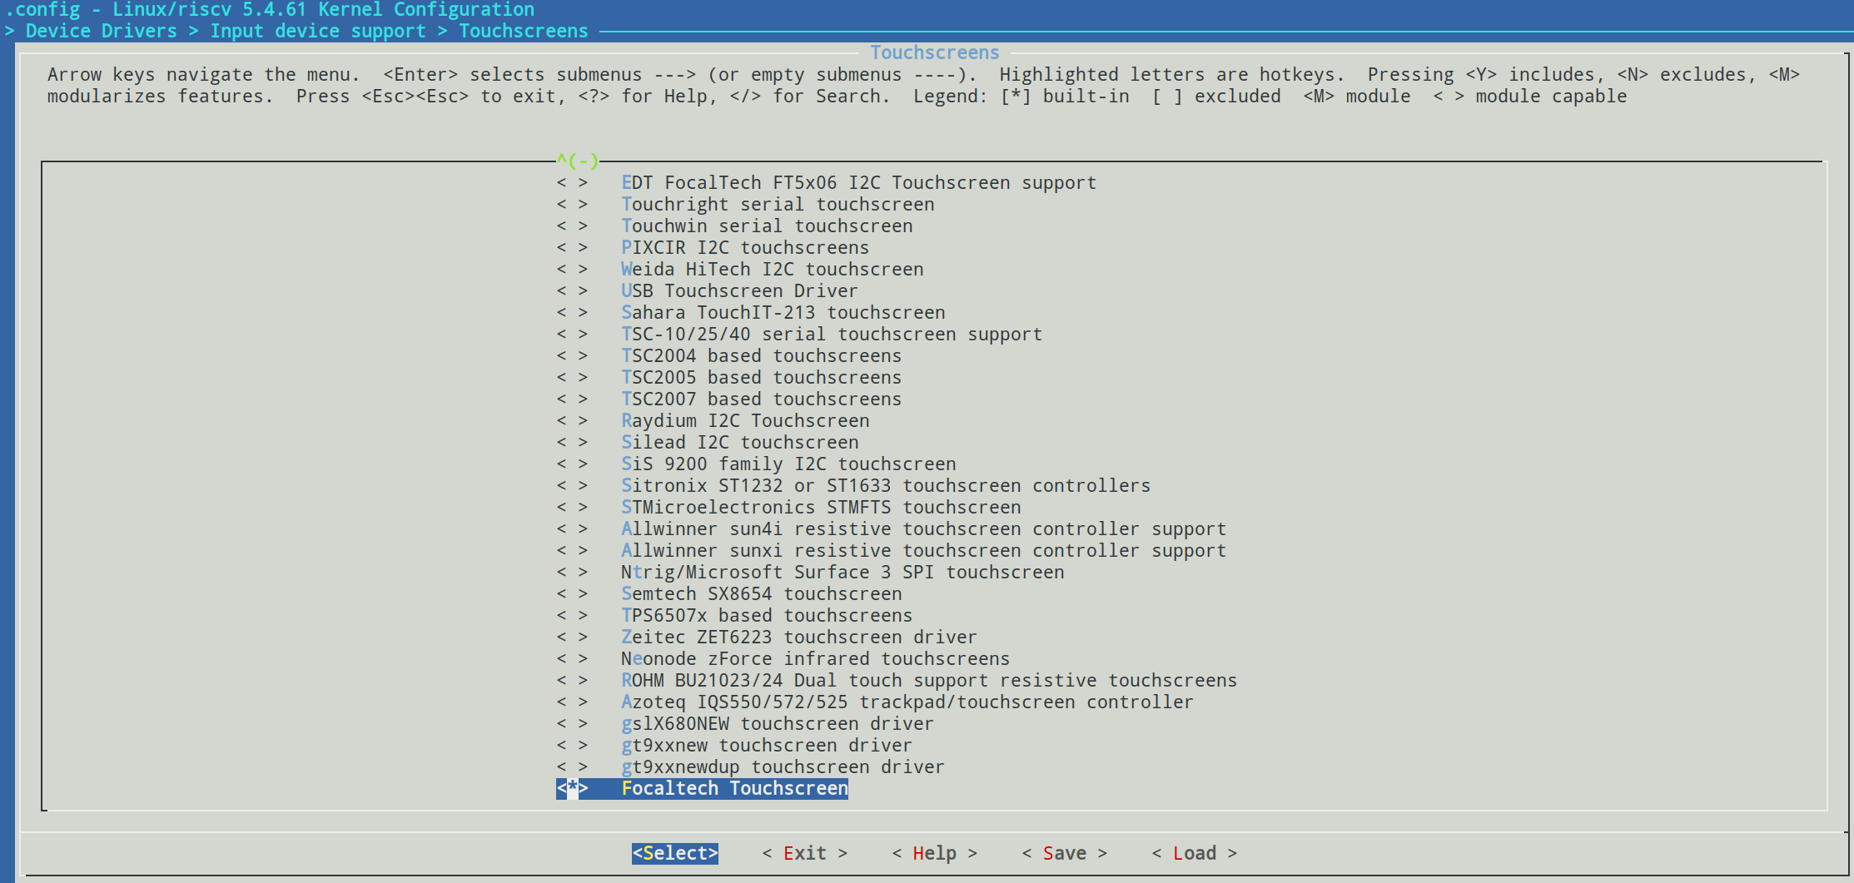Select Zeitec ZET6223 touchscreen driver entry
The height and width of the screenshot is (883, 1854).
coord(799,637)
